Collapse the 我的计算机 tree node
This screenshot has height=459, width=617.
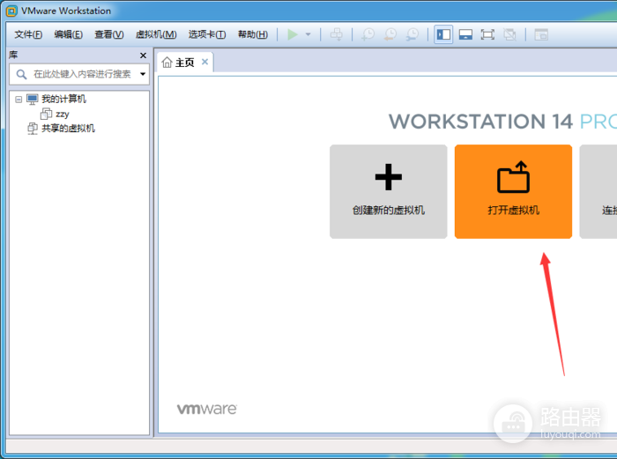19,100
